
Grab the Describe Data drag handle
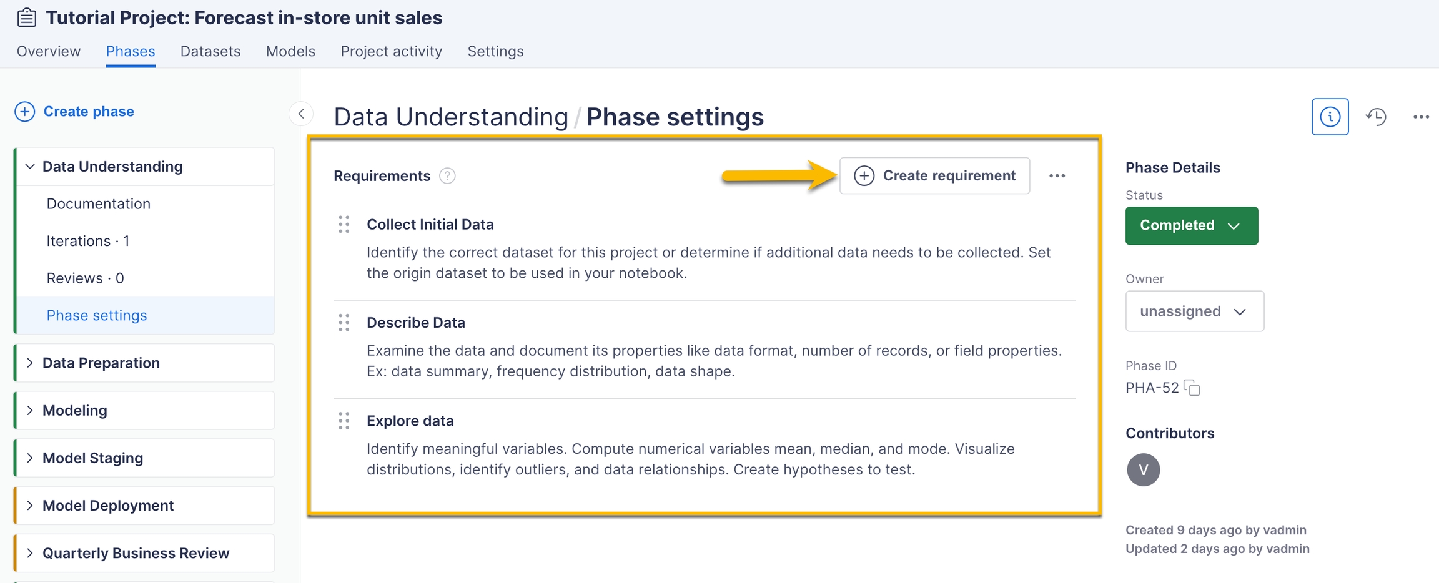point(344,323)
